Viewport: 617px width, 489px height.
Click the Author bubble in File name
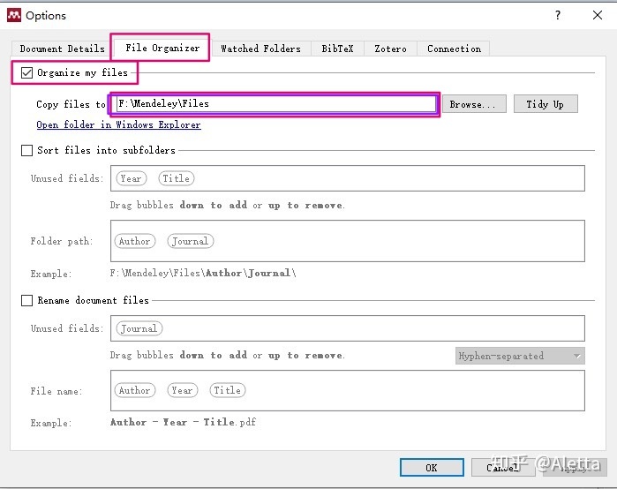click(x=134, y=390)
